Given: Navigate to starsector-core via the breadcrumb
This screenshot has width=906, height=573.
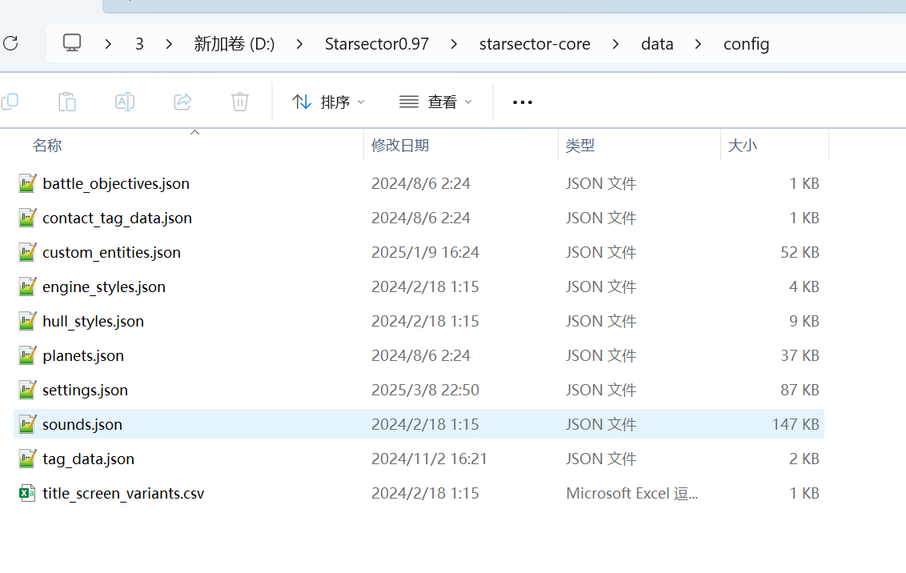Looking at the screenshot, I should click(x=535, y=43).
